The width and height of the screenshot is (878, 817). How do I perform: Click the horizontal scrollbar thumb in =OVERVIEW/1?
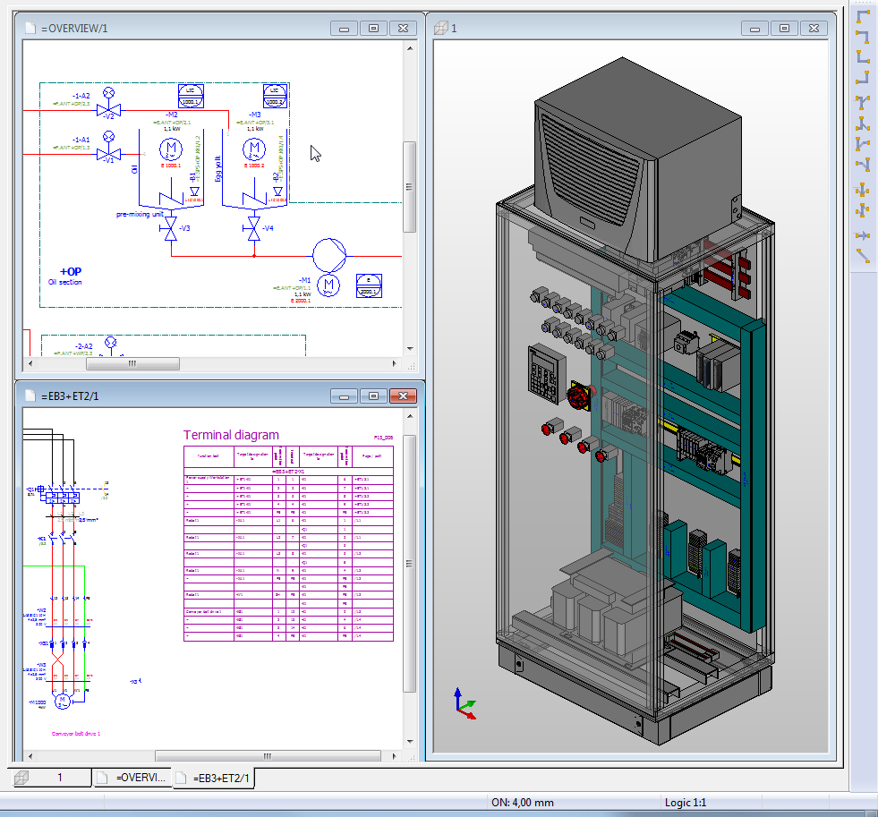(132, 363)
